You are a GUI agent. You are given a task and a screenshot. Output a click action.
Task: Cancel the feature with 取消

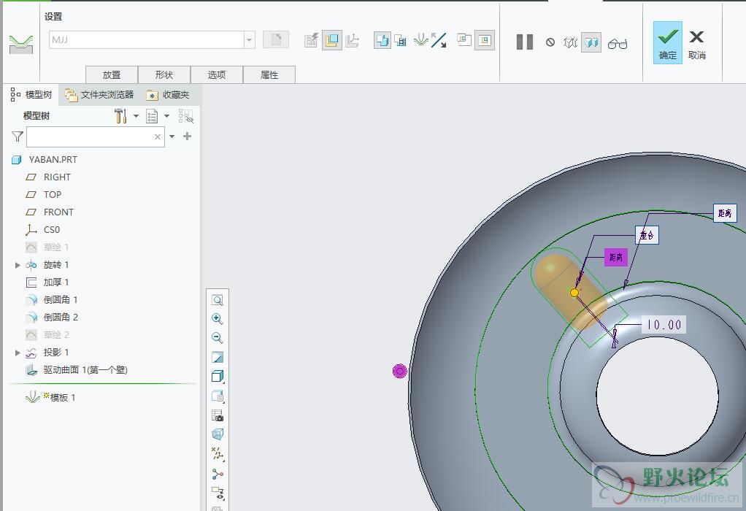pyautogui.click(x=696, y=43)
